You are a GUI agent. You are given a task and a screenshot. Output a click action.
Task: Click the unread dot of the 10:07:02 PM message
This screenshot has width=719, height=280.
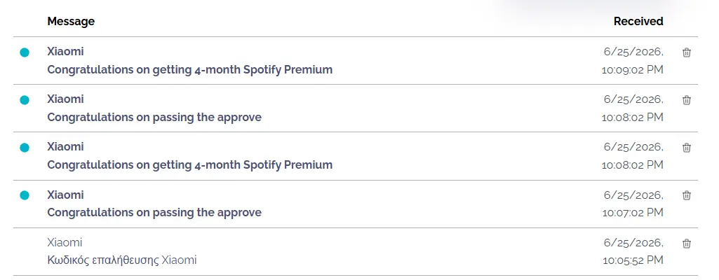click(x=25, y=195)
